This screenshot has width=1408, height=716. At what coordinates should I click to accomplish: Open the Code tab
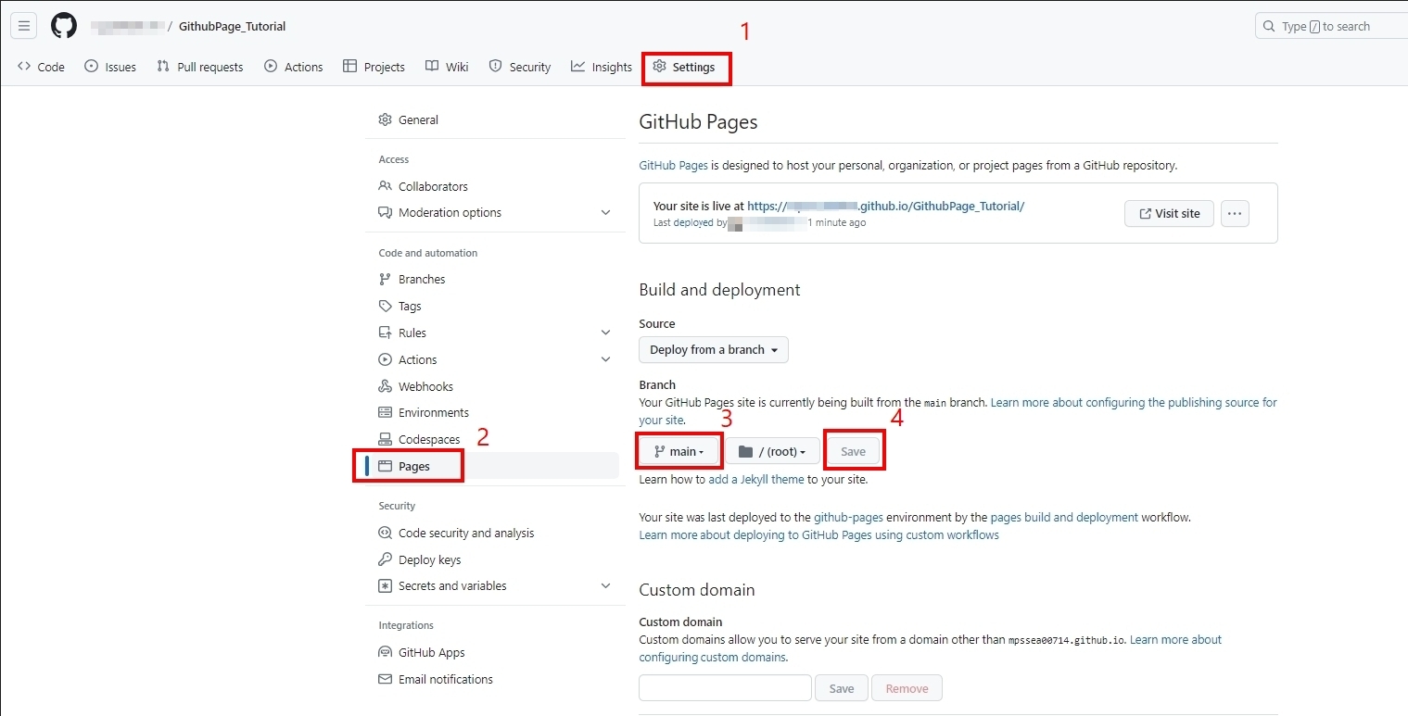[41, 67]
